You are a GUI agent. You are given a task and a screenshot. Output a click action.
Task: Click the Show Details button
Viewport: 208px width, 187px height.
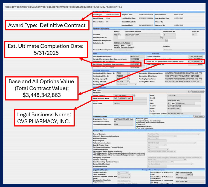(x=199, y=116)
